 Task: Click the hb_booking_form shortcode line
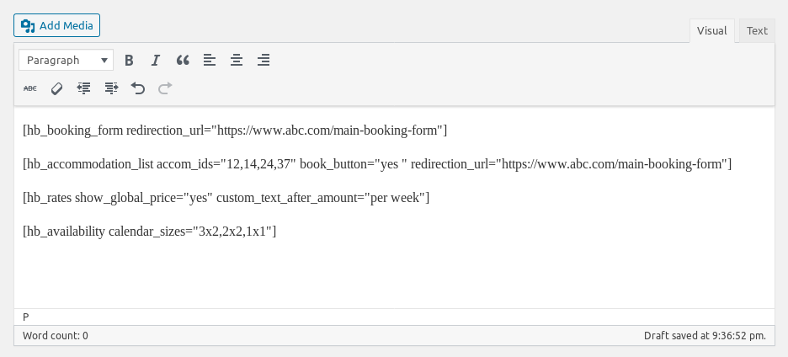pyautogui.click(x=234, y=131)
